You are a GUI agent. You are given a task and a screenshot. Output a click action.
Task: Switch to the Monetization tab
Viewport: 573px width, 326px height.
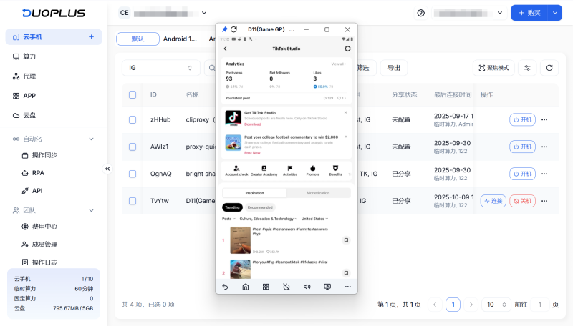pos(318,193)
